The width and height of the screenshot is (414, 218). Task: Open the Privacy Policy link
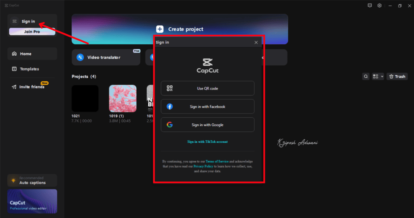click(203, 166)
